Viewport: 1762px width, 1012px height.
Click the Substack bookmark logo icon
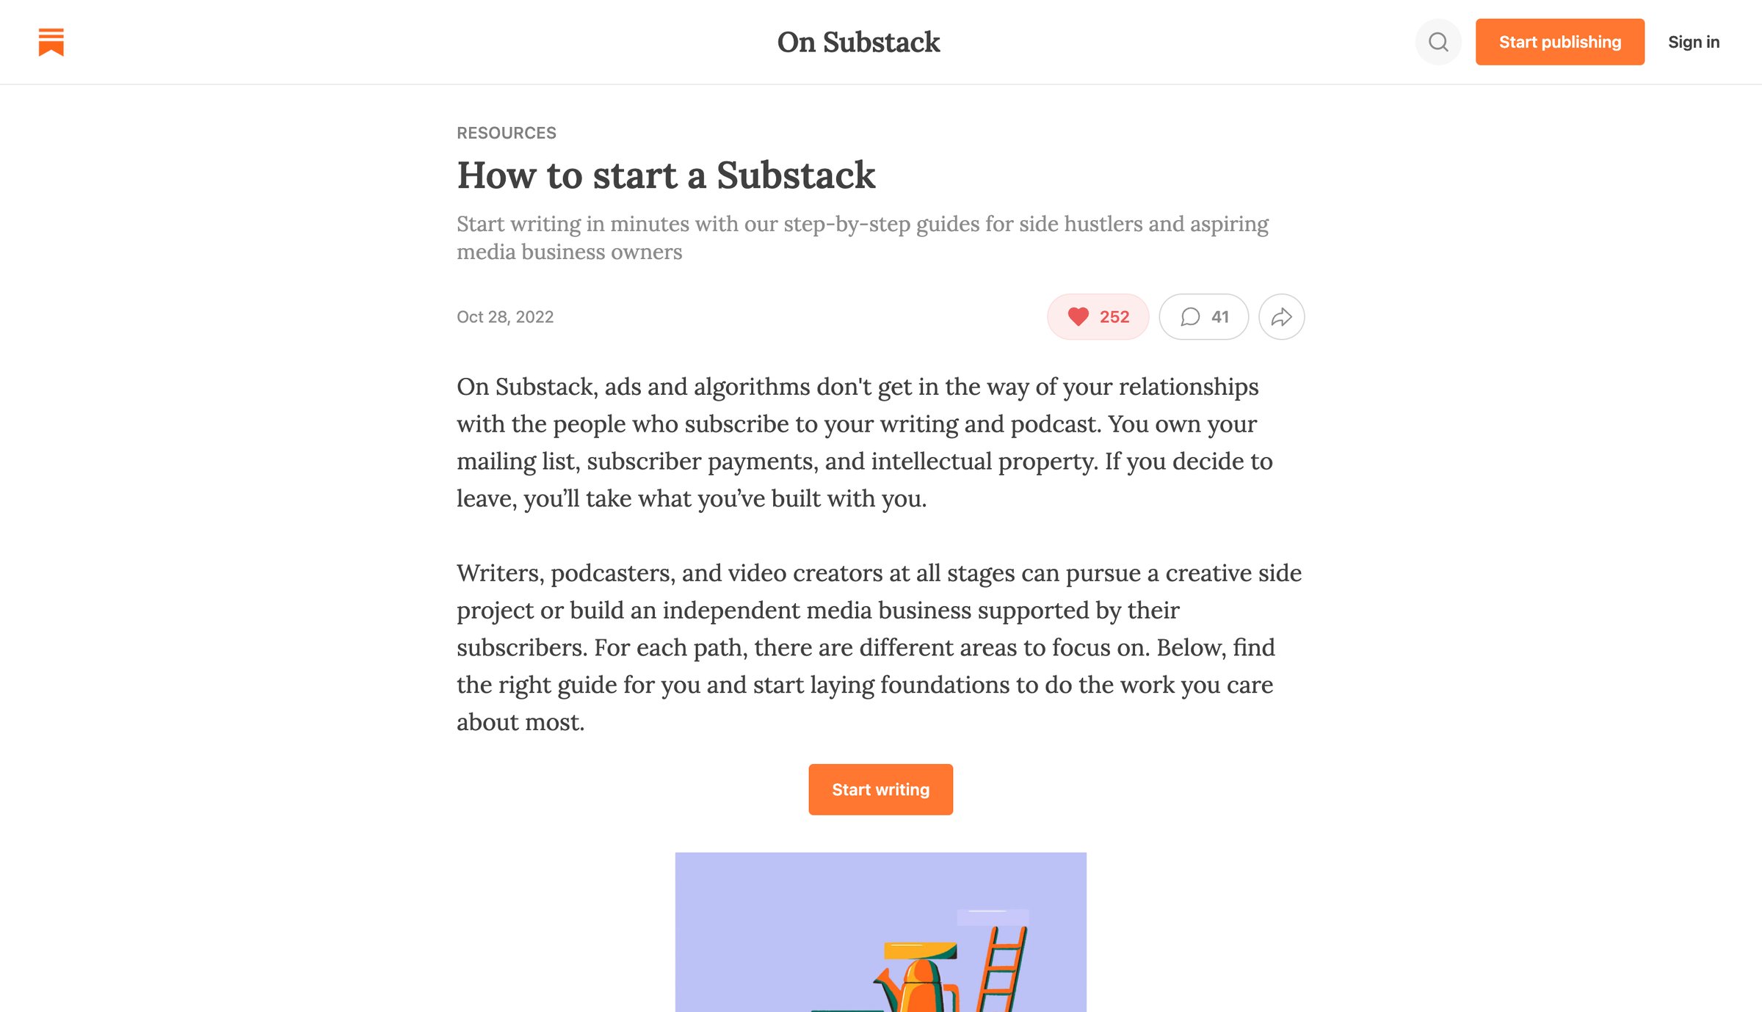(x=51, y=42)
